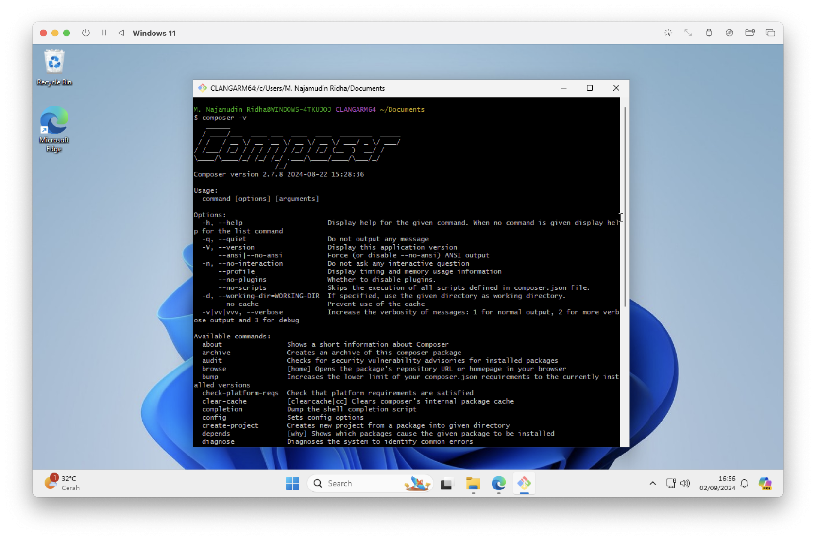This screenshot has height=540, width=816.
Task: Click the Git Bash window title icon
Action: [x=203, y=88]
